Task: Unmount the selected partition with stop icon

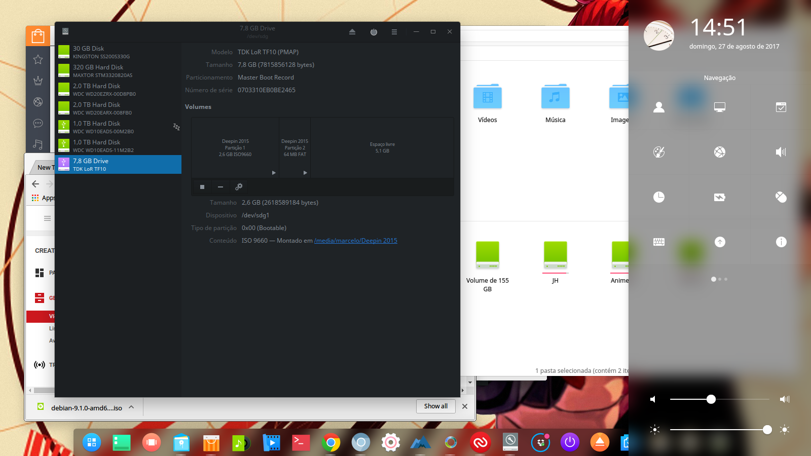Action: click(x=202, y=187)
